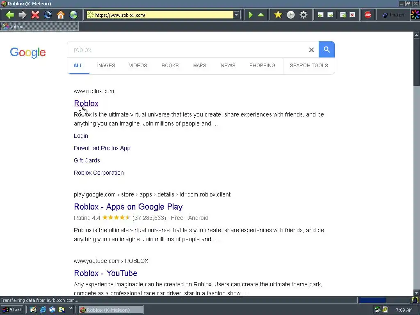Select the ALL results tab

78,65
